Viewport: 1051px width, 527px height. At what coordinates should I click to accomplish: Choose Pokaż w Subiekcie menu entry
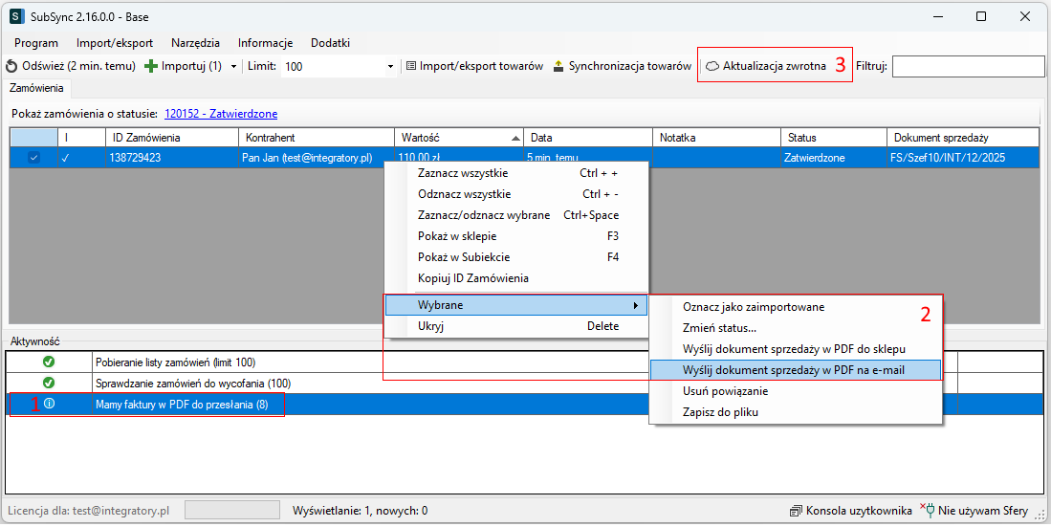(516, 256)
